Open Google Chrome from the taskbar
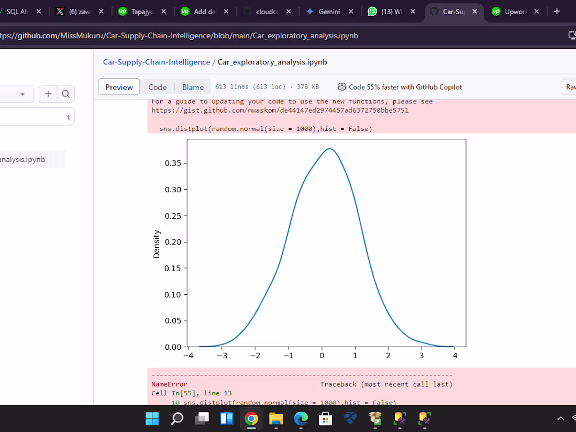The height and width of the screenshot is (432, 576). [x=251, y=419]
